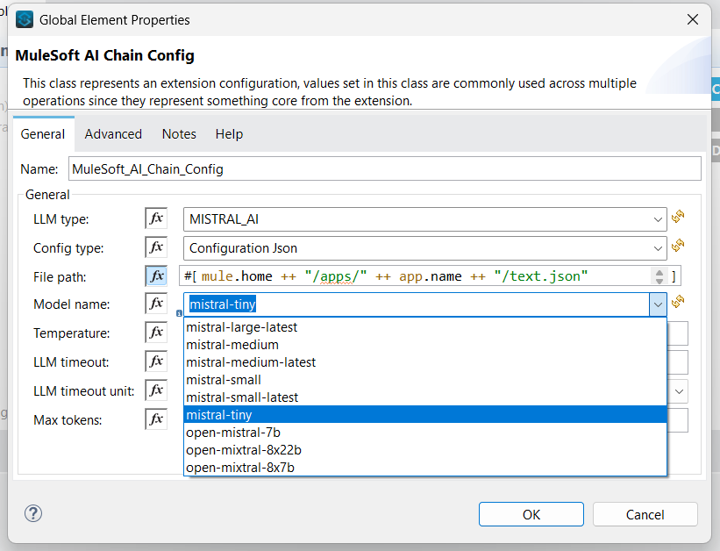Open the Advanced tab
This screenshot has width=720, height=551.
[113, 134]
